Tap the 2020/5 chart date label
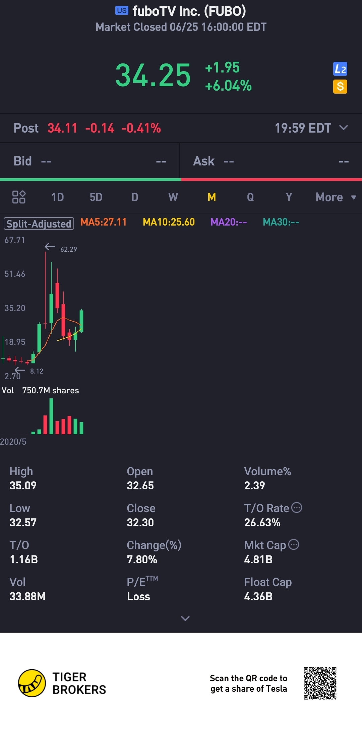362x734 pixels. [13, 442]
